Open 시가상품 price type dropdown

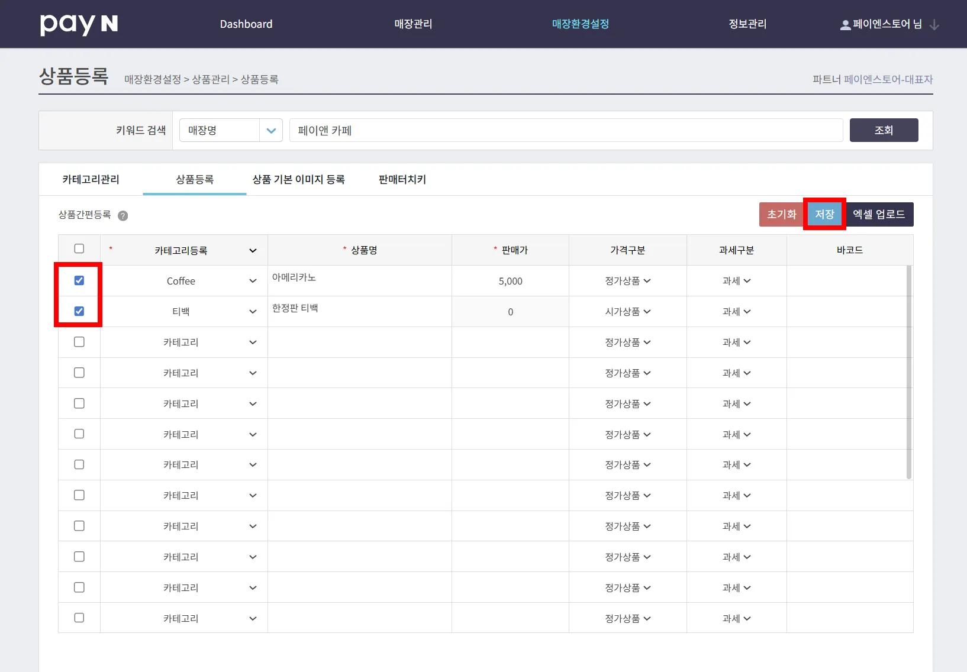coord(628,312)
